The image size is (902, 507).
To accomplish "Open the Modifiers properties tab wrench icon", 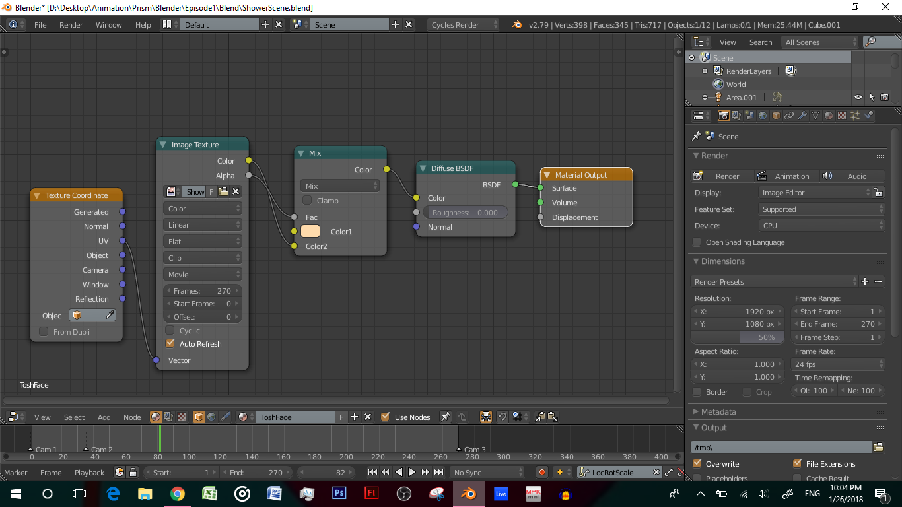I will point(802,116).
